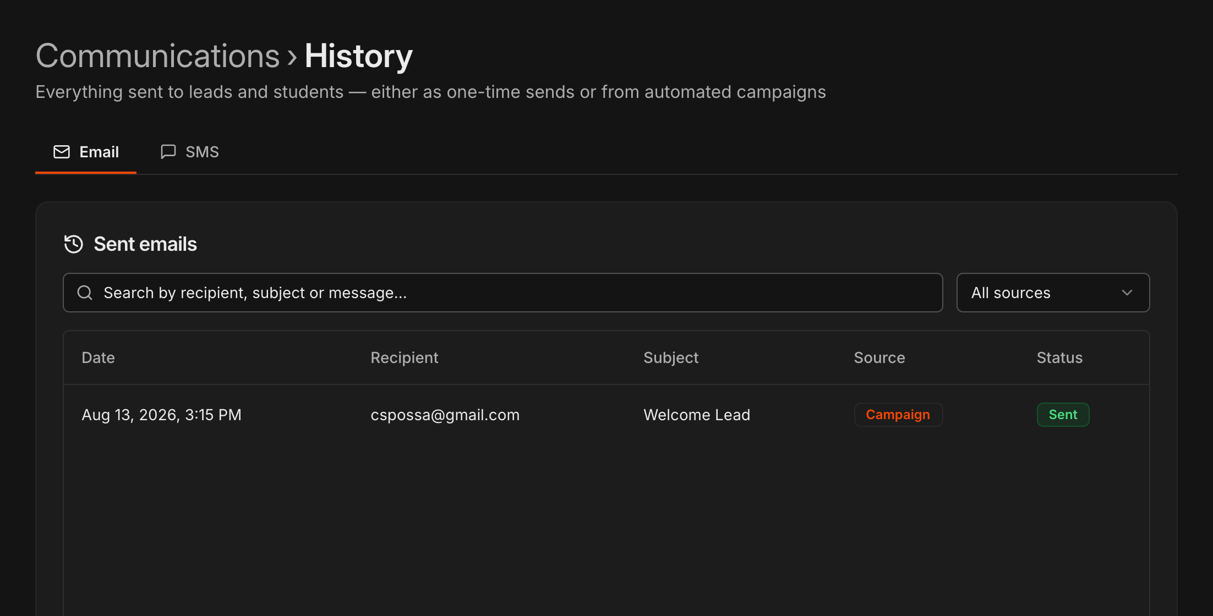
Task: Click the 'Sent emails' heading
Action: (145, 244)
